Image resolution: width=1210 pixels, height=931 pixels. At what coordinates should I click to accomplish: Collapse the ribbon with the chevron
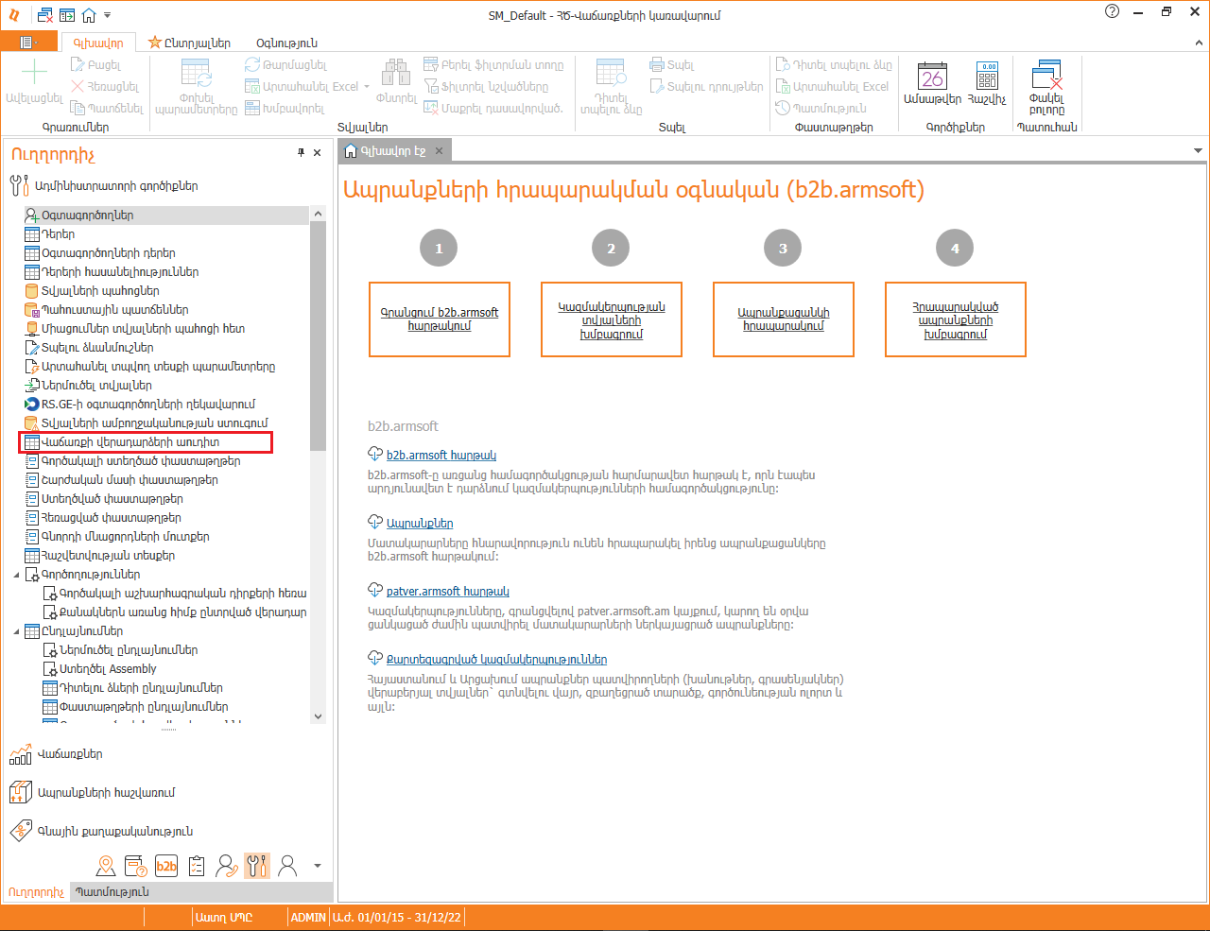click(1199, 43)
